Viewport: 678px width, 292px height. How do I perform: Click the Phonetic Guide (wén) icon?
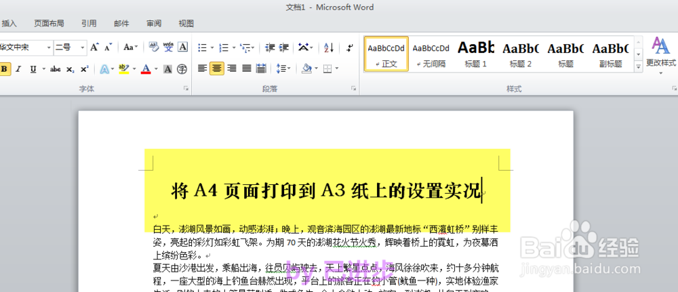point(168,47)
